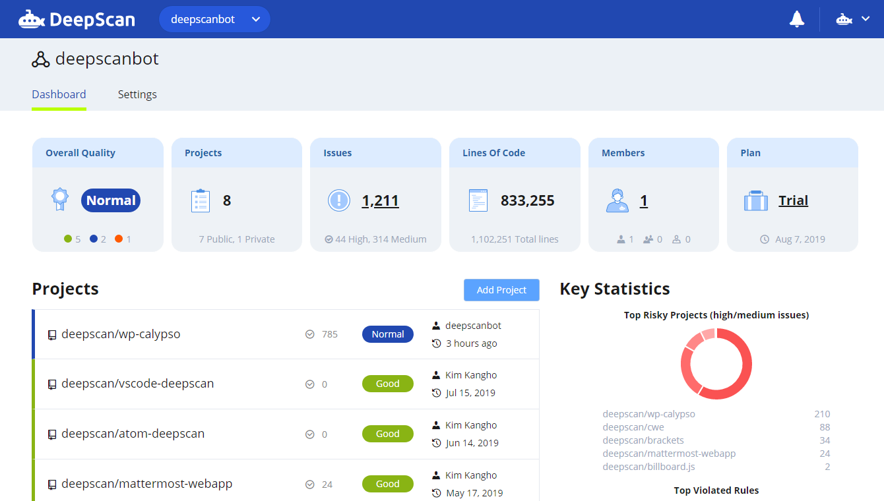Click the Normal badge on wp-calypso row

pos(388,334)
